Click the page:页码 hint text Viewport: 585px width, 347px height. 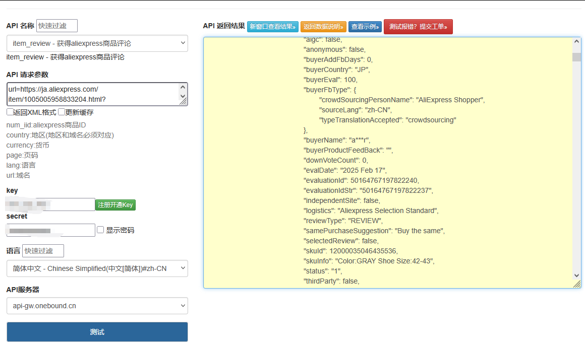[x=22, y=155]
